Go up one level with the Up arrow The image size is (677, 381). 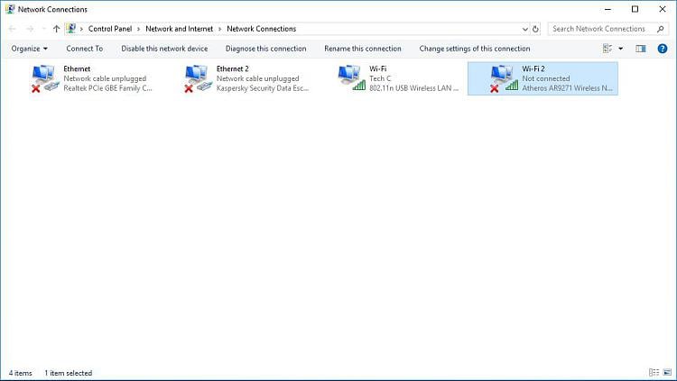pos(56,29)
